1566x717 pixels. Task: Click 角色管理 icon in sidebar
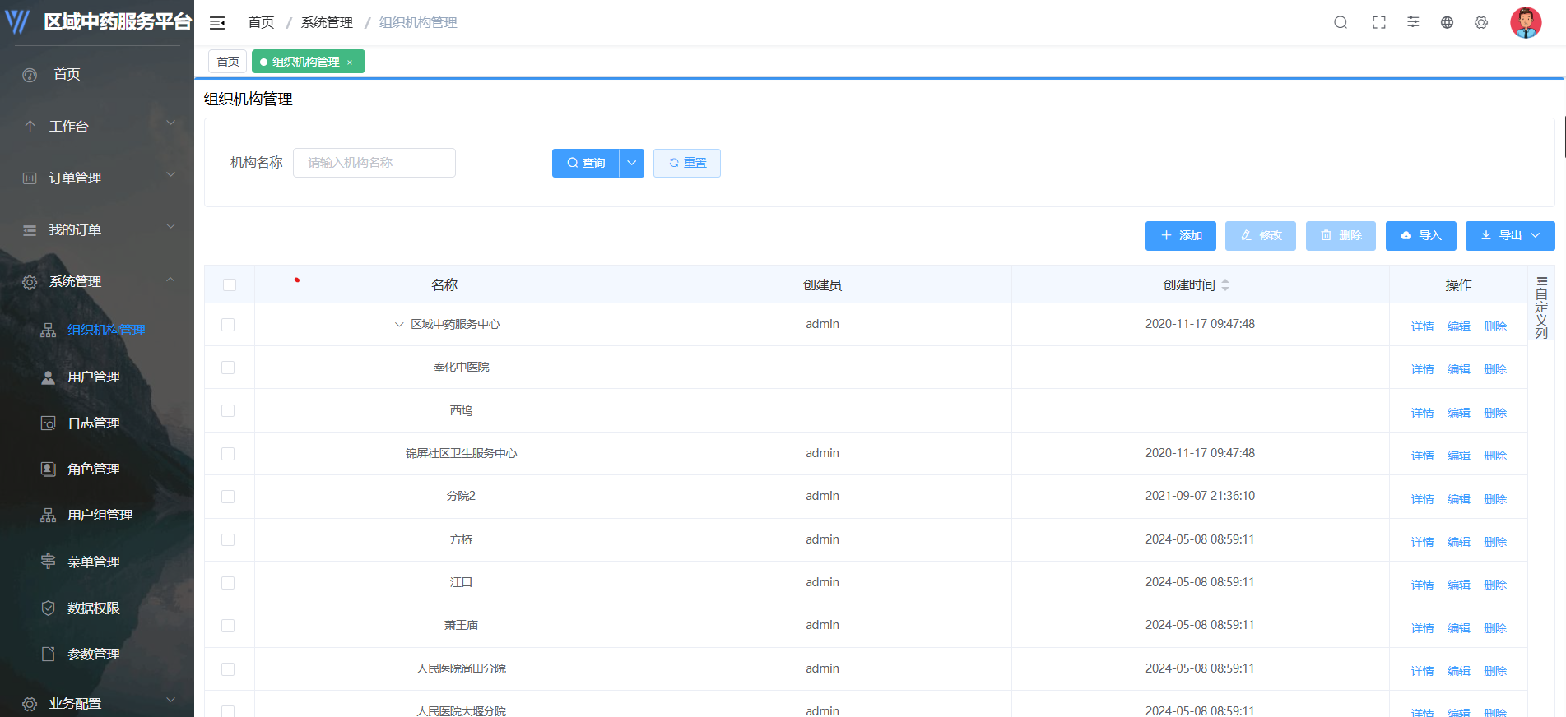click(x=49, y=470)
